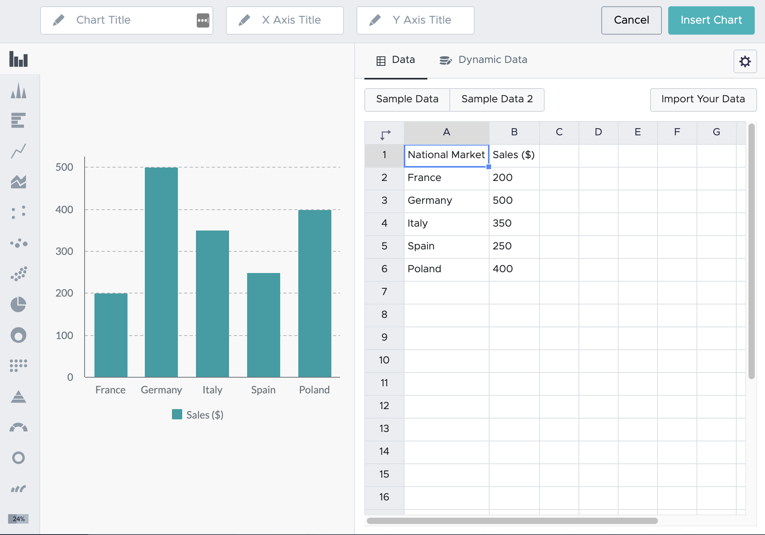Choose the donut chart type

click(18, 335)
